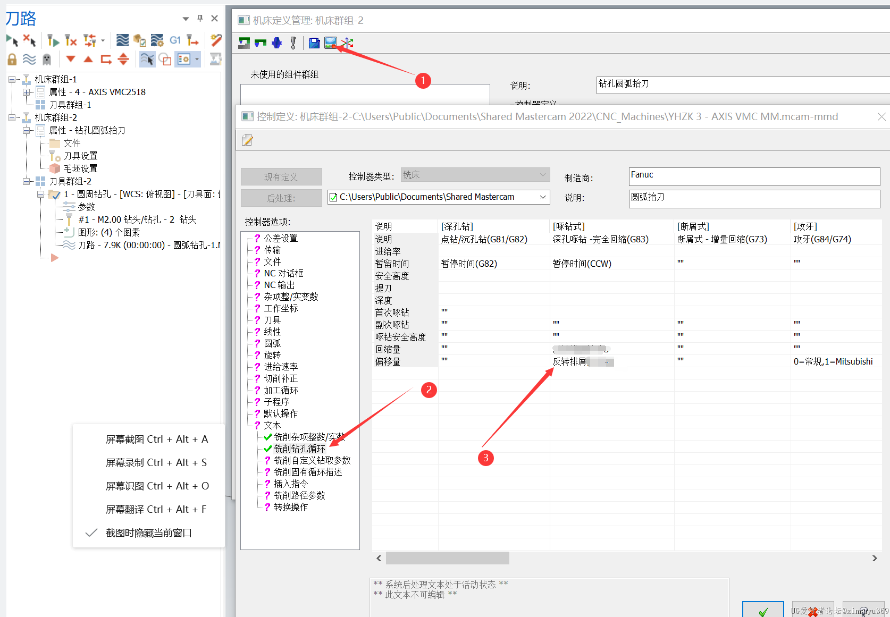Toggle toolpath display wave icon
Screen dimensions: 890x617
(29, 59)
